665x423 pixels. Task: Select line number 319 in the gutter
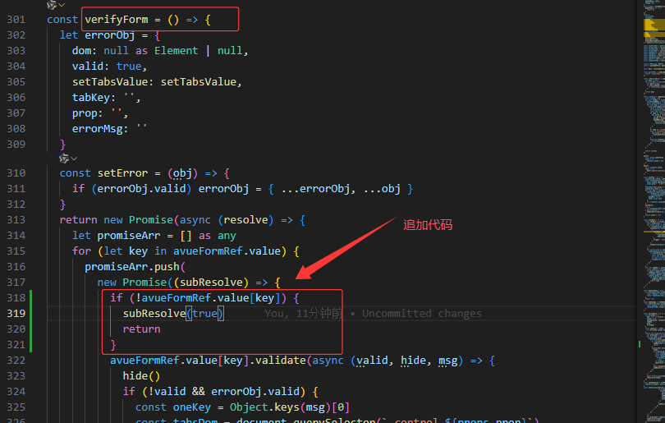click(16, 314)
